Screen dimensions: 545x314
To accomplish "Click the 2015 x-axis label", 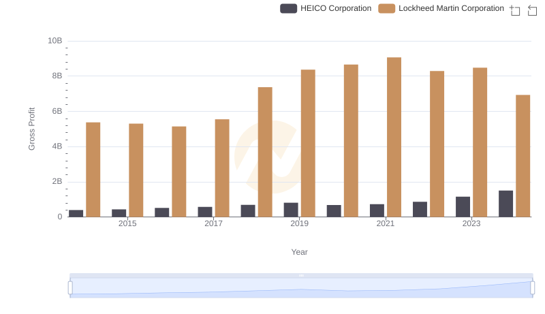I will (127, 223).
